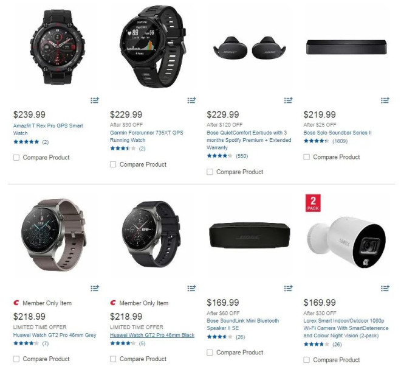Click the Amazfit T Rex Pro watch image

pos(58,47)
